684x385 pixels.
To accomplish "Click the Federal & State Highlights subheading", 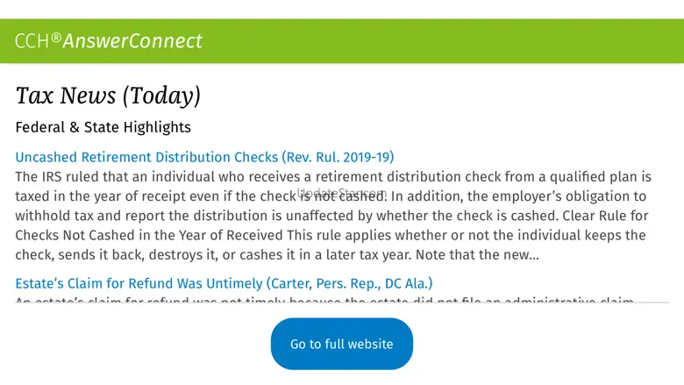I will [103, 127].
